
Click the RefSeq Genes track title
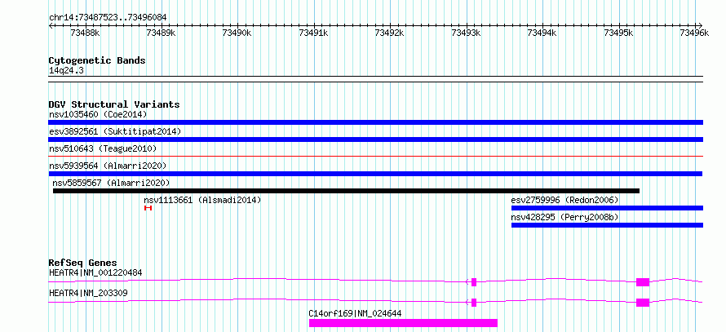coord(83,263)
